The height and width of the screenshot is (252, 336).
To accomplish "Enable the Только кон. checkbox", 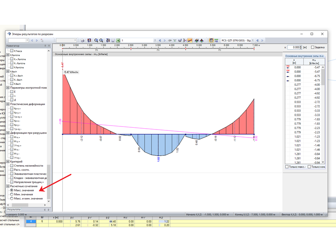I will tap(309, 167).
